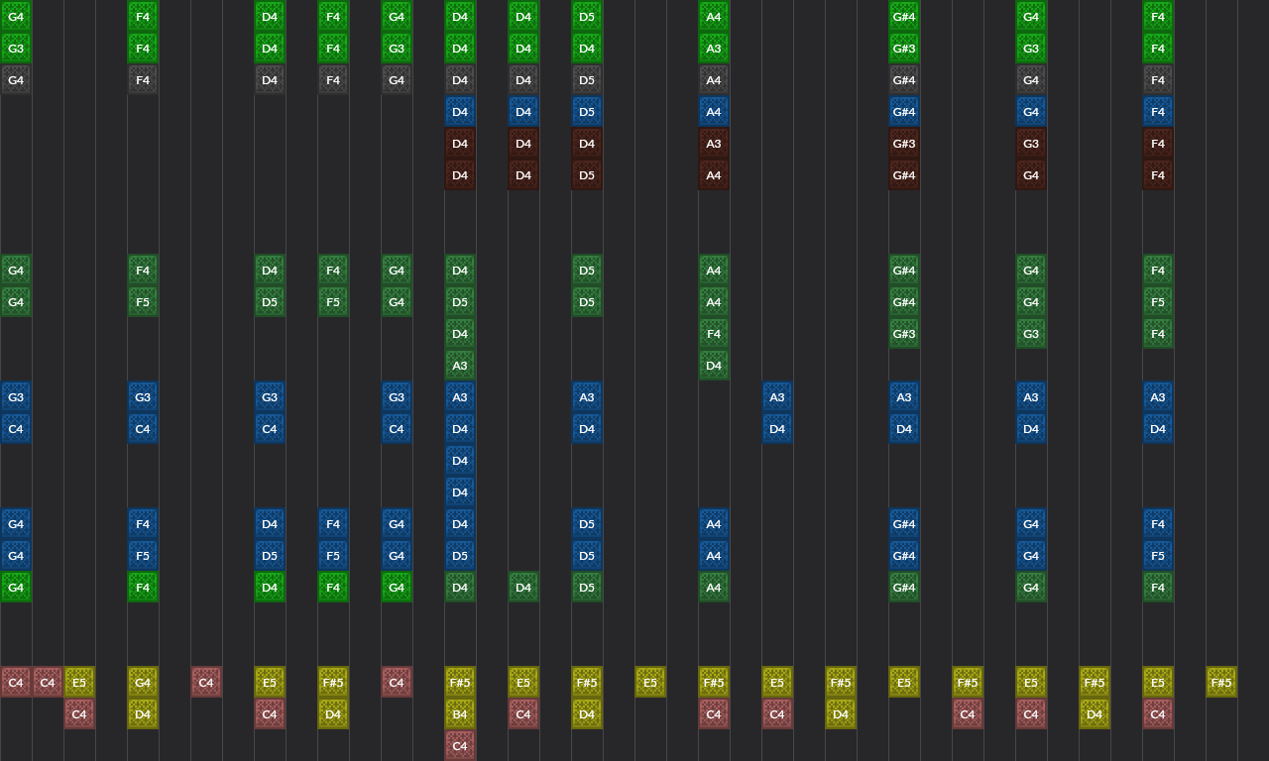Select the dark red A4 note
Image resolution: width=1269 pixels, height=761 pixels.
(714, 174)
